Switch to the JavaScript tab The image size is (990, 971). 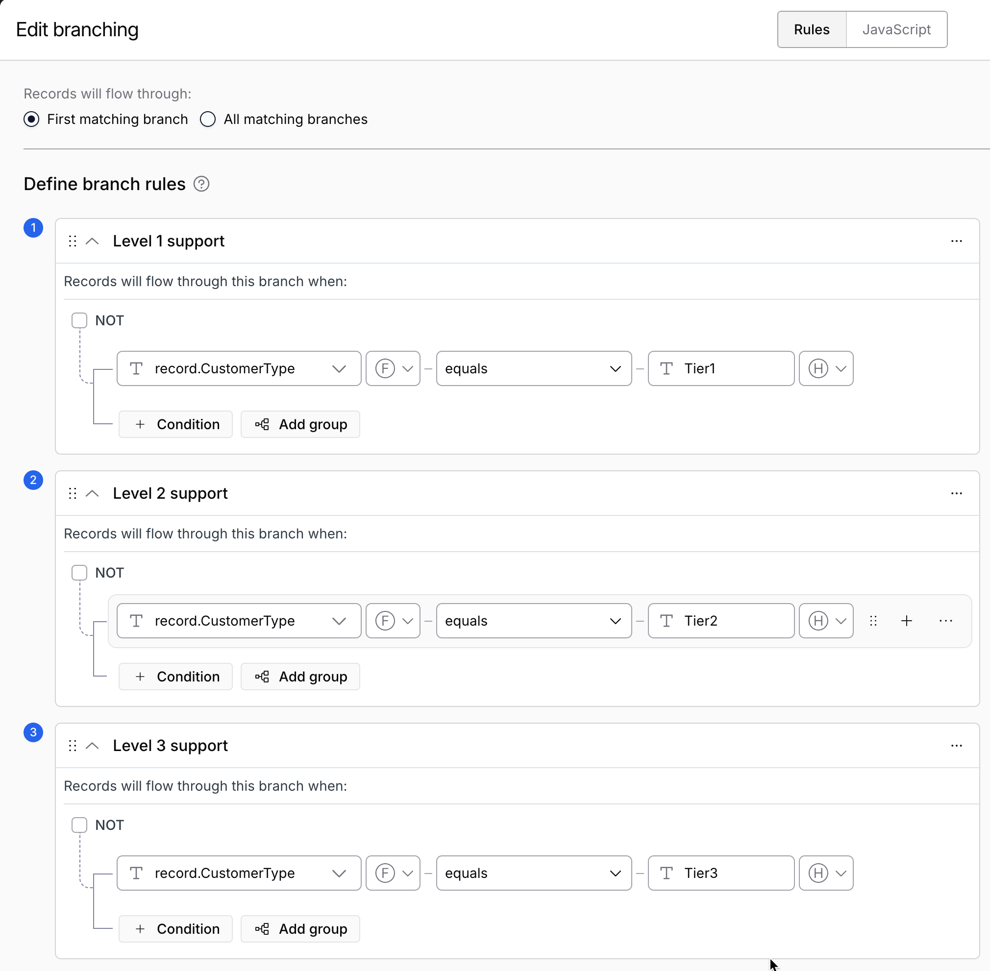coord(896,29)
